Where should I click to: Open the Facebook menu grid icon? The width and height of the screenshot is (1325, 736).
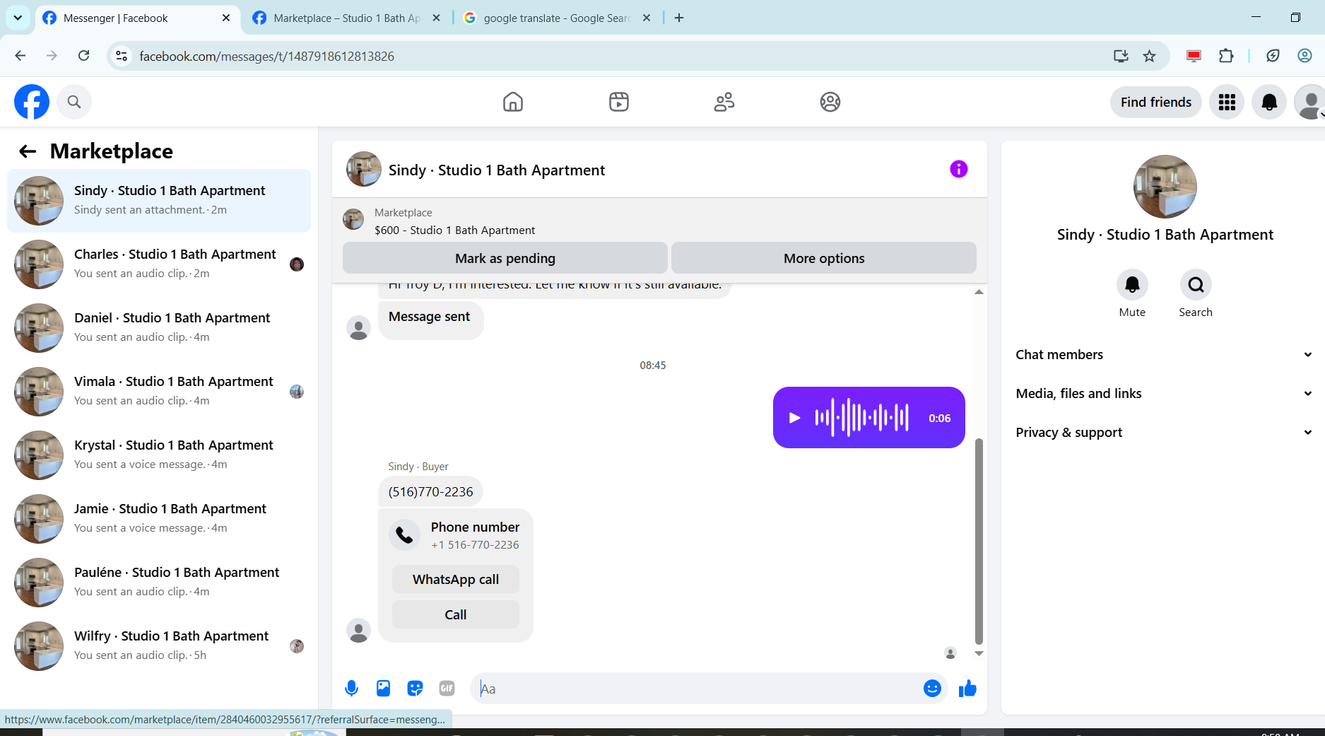coord(1227,102)
